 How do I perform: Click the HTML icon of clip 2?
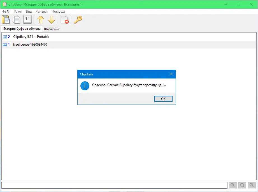click(5, 37)
